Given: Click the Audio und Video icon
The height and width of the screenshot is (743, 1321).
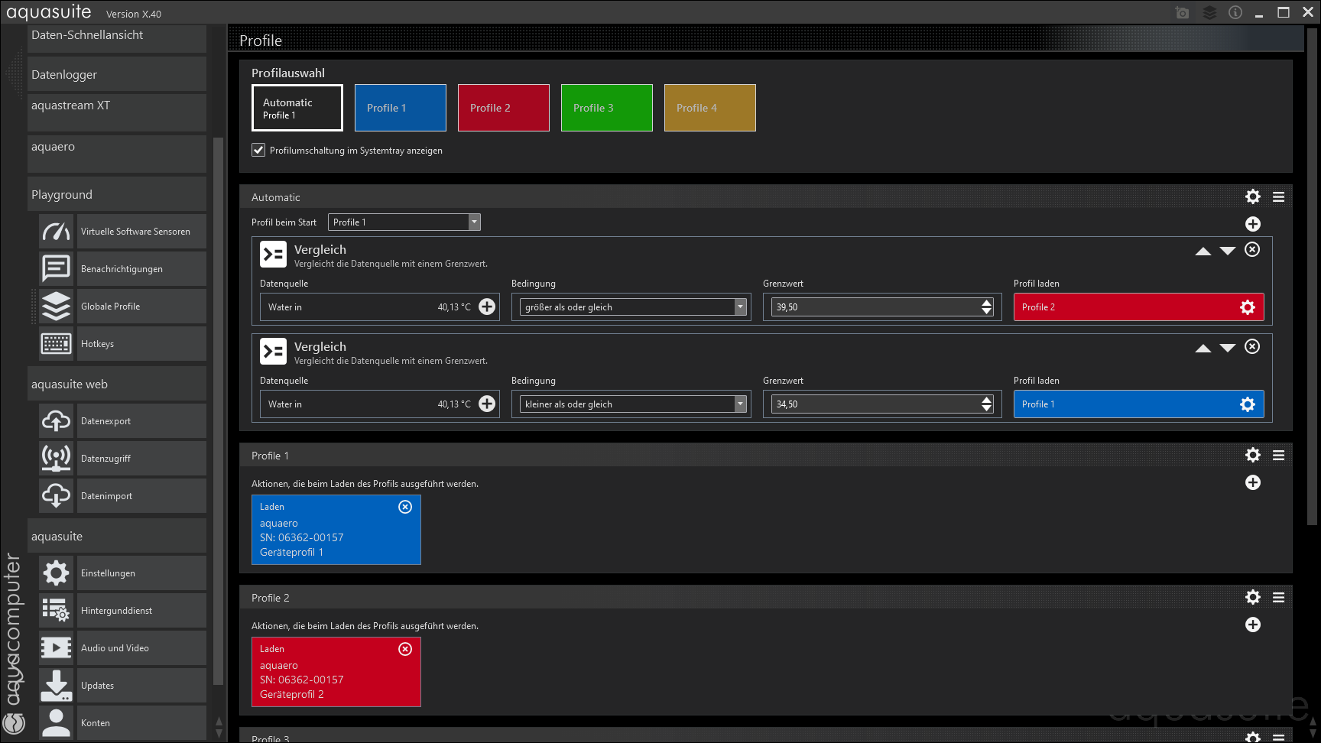Looking at the screenshot, I should click(x=56, y=648).
